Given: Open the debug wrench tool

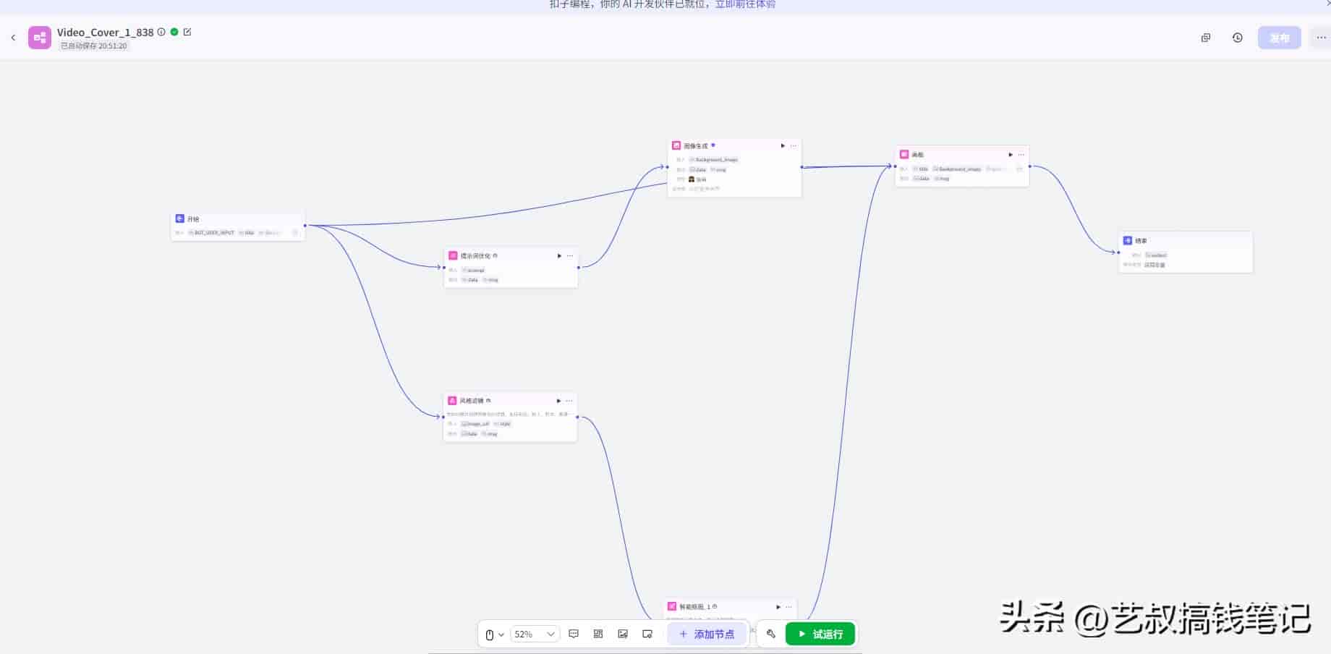Looking at the screenshot, I should coord(771,634).
